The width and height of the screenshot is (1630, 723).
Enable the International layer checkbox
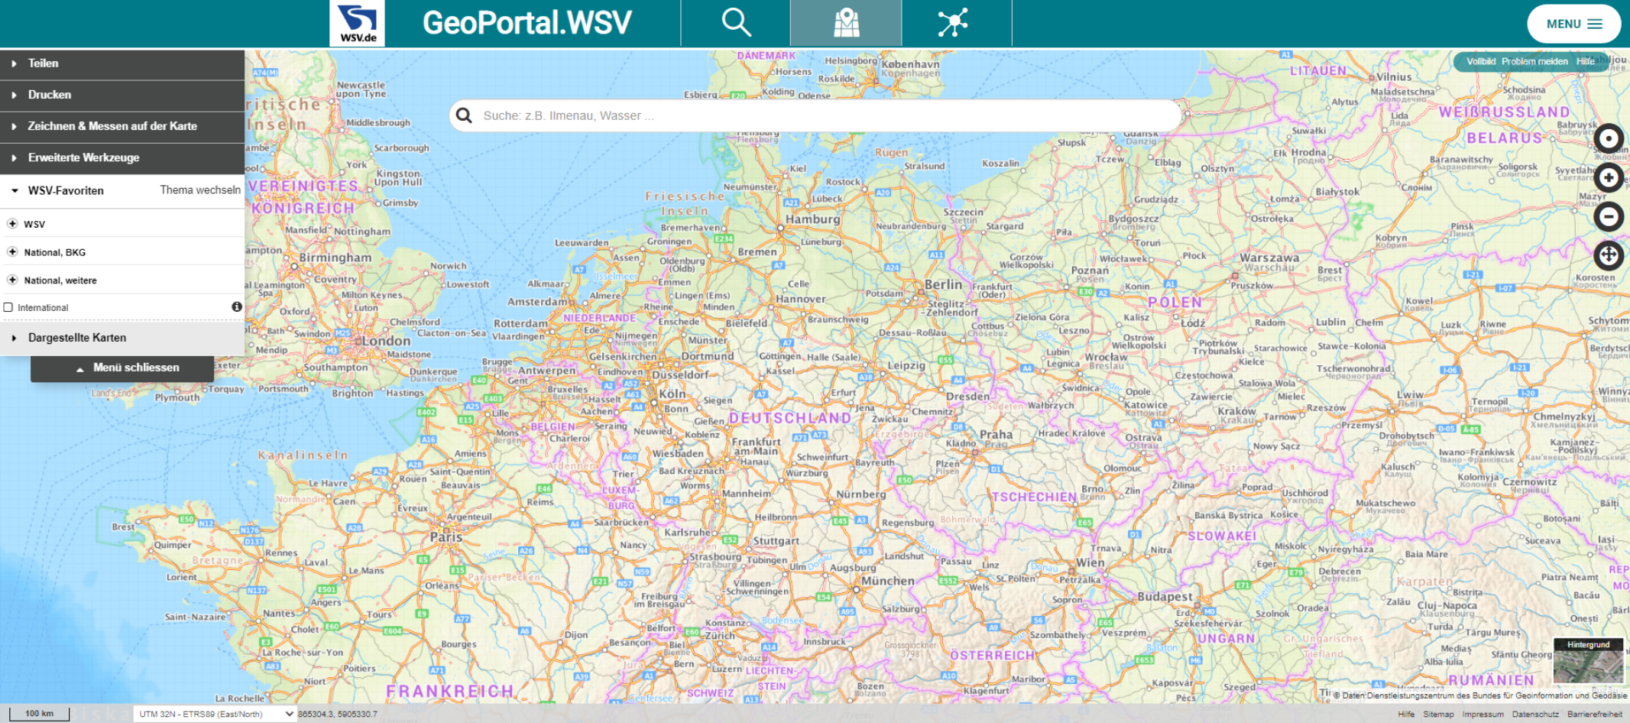click(x=8, y=307)
